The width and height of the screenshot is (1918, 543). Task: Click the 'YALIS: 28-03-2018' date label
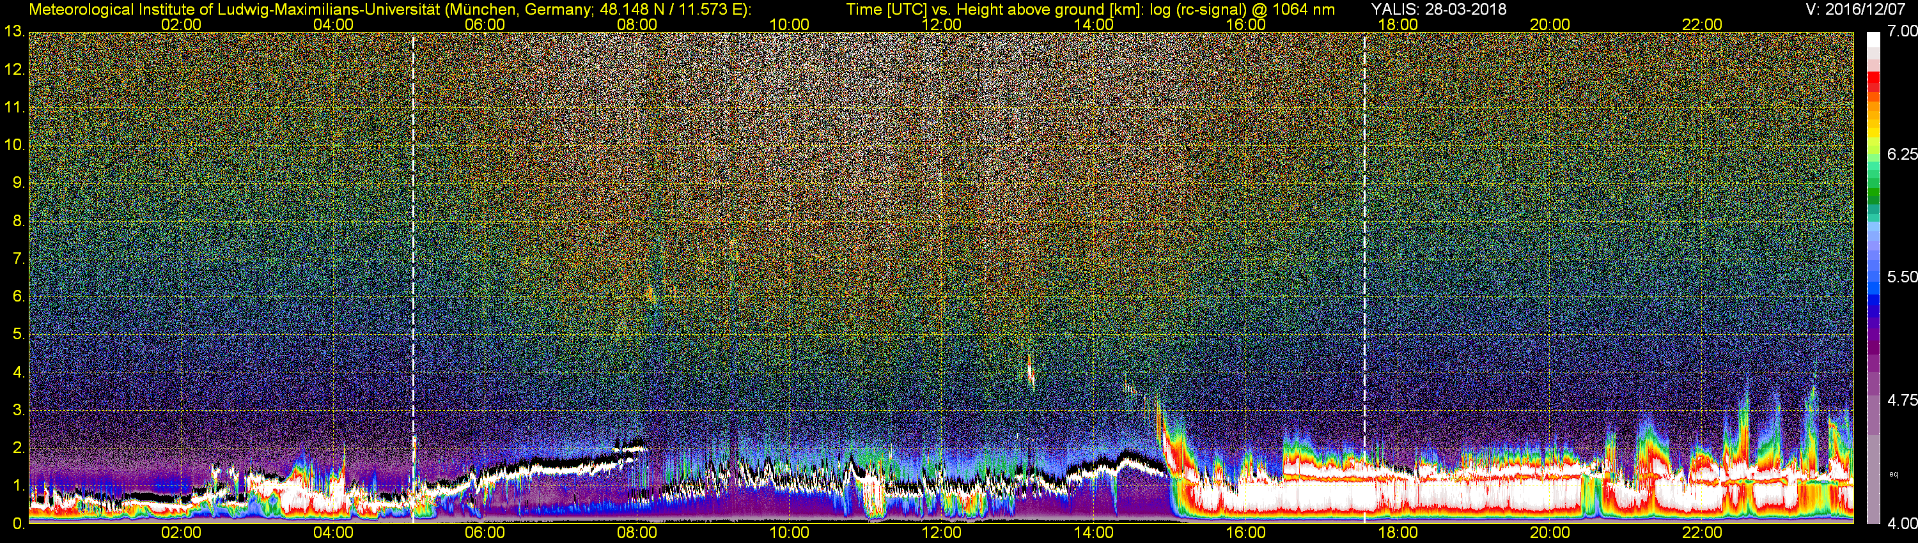(1438, 9)
